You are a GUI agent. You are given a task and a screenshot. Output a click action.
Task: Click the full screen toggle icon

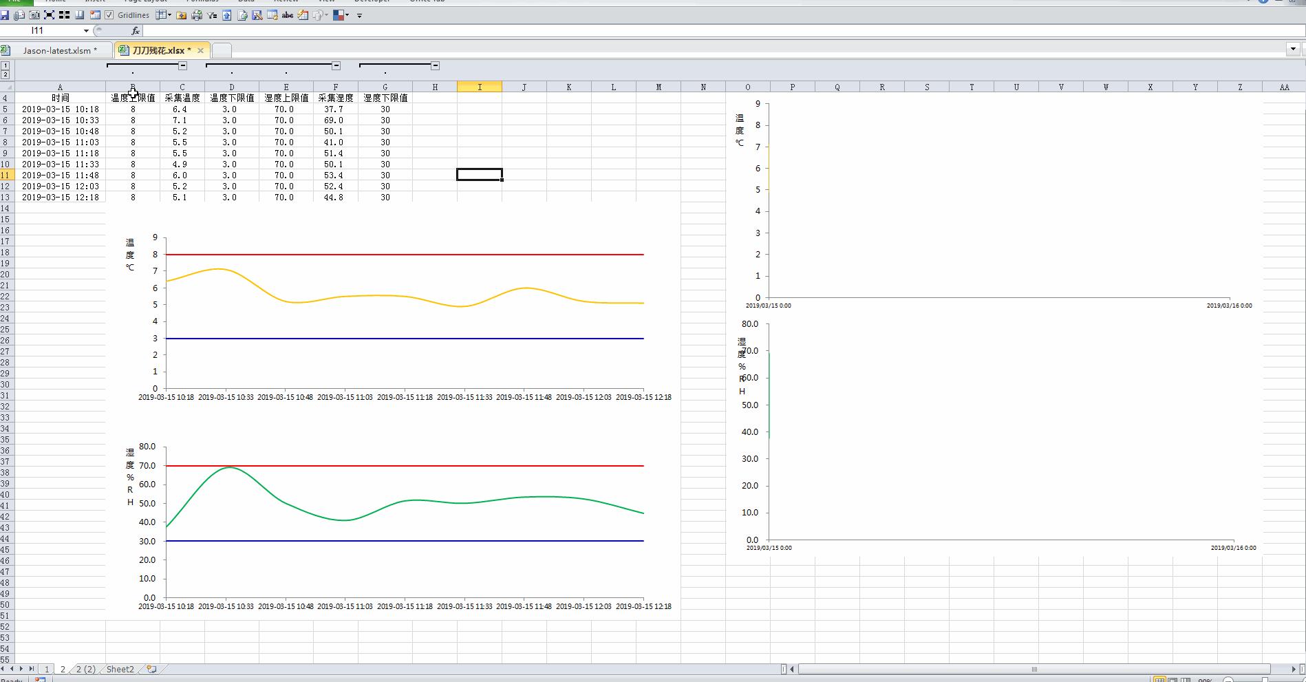tap(49, 15)
